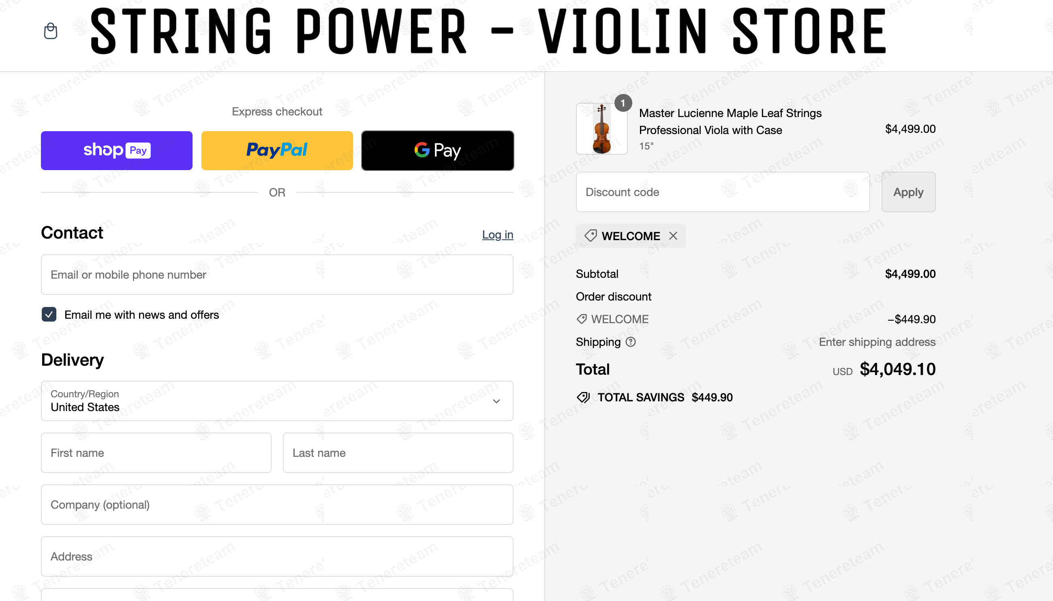
Task: Click the Company (optional) field
Action: click(277, 505)
